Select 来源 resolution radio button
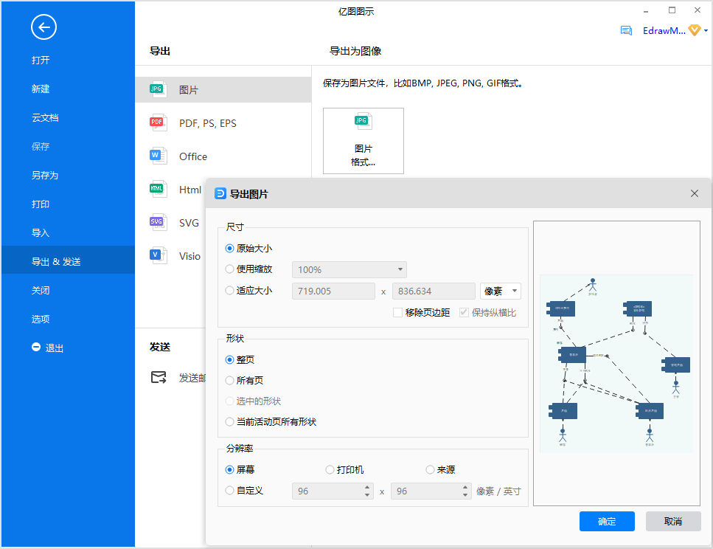The height and width of the screenshot is (549, 713). tap(430, 470)
